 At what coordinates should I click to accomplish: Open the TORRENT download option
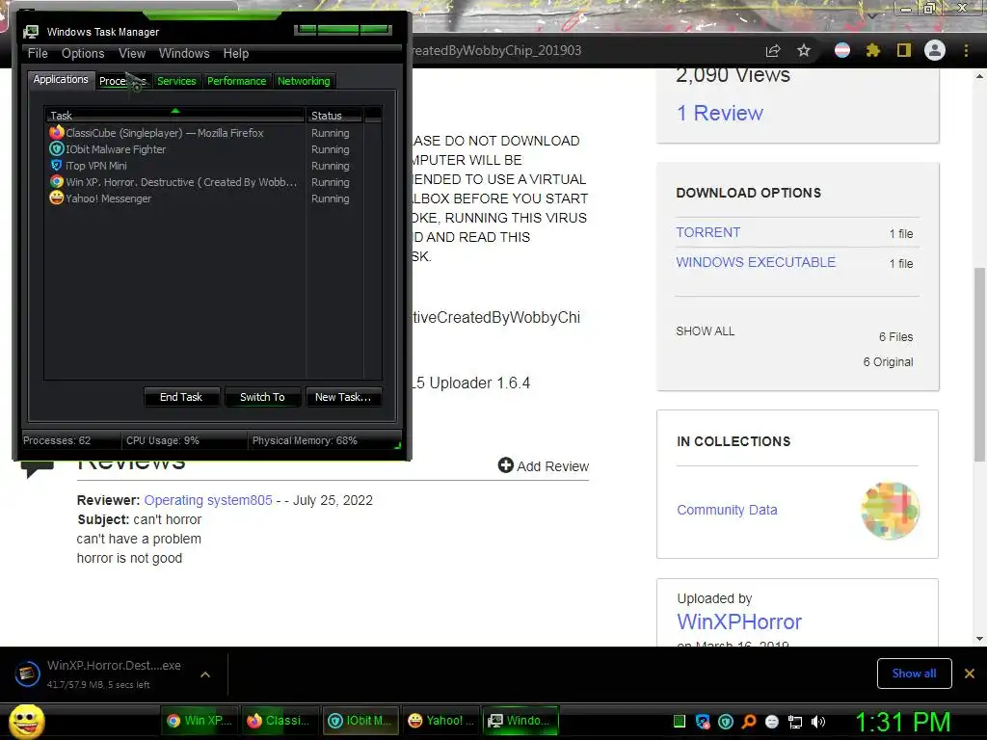[x=708, y=232]
